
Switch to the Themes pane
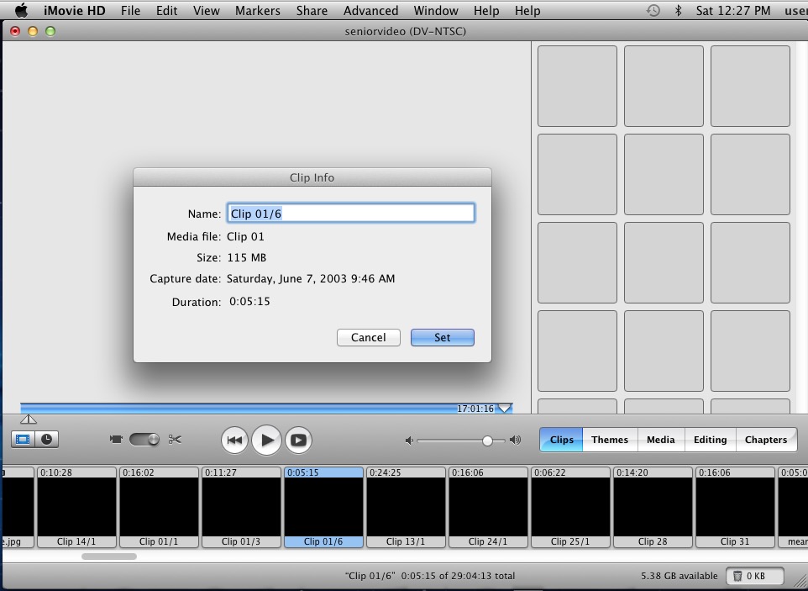[x=610, y=440]
